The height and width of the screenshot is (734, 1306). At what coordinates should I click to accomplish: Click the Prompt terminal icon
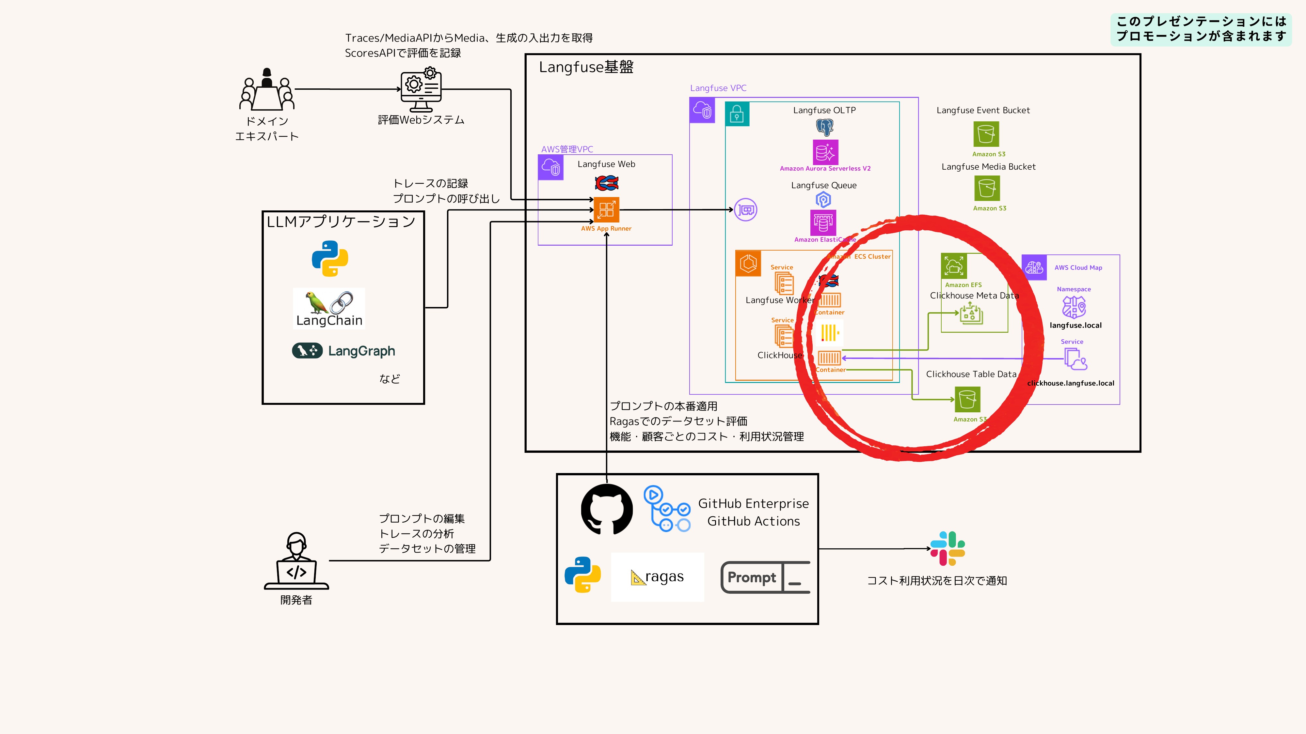tap(766, 577)
